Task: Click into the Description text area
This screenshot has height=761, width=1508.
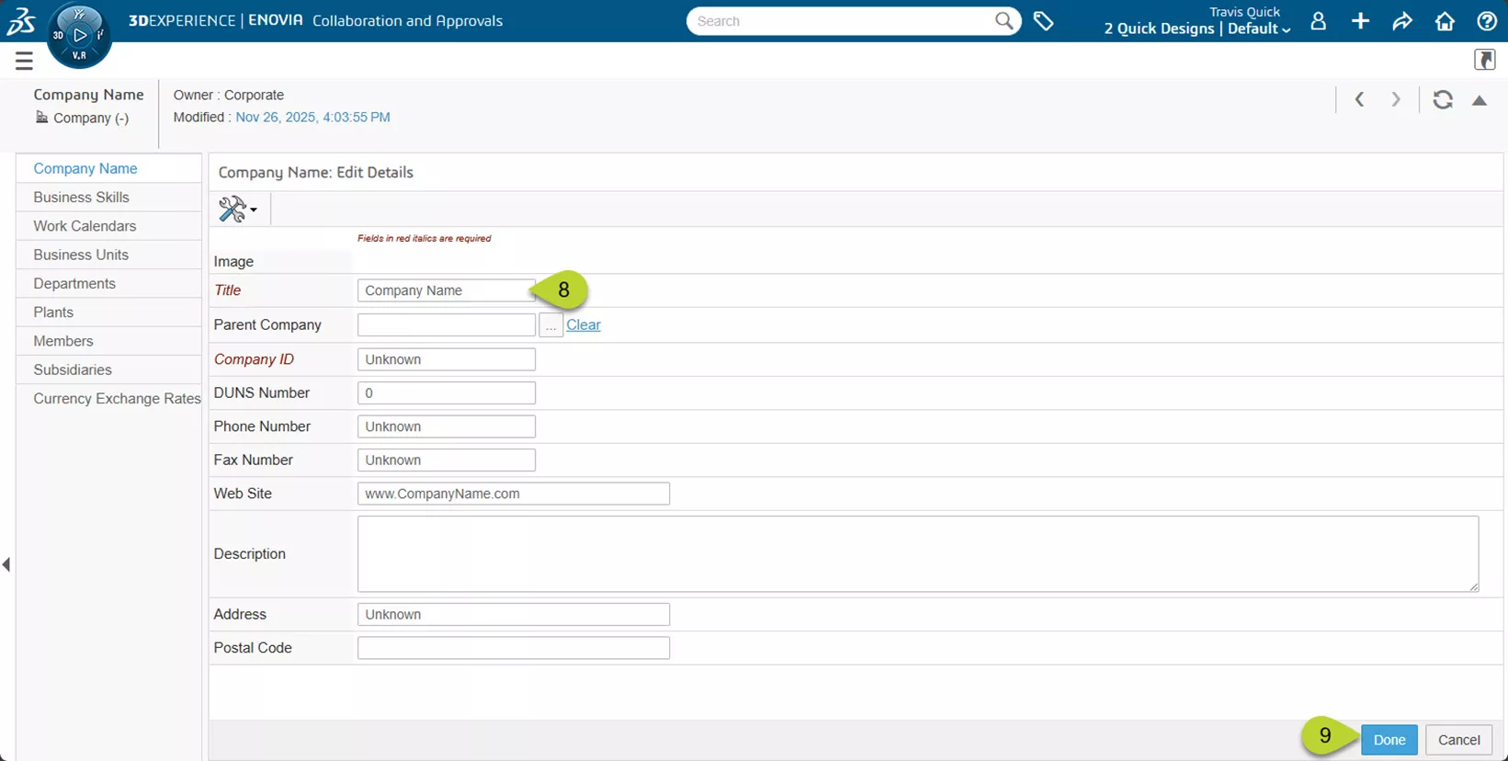Action: pos(917,553)
